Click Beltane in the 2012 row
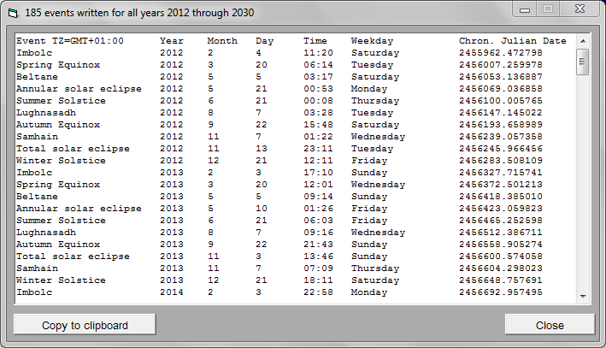Viewport: 606px width, 348px height. pyautogui.click(x=37, y=77)
